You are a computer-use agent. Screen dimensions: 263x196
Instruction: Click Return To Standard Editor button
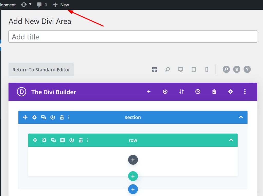tap(41, 70)
